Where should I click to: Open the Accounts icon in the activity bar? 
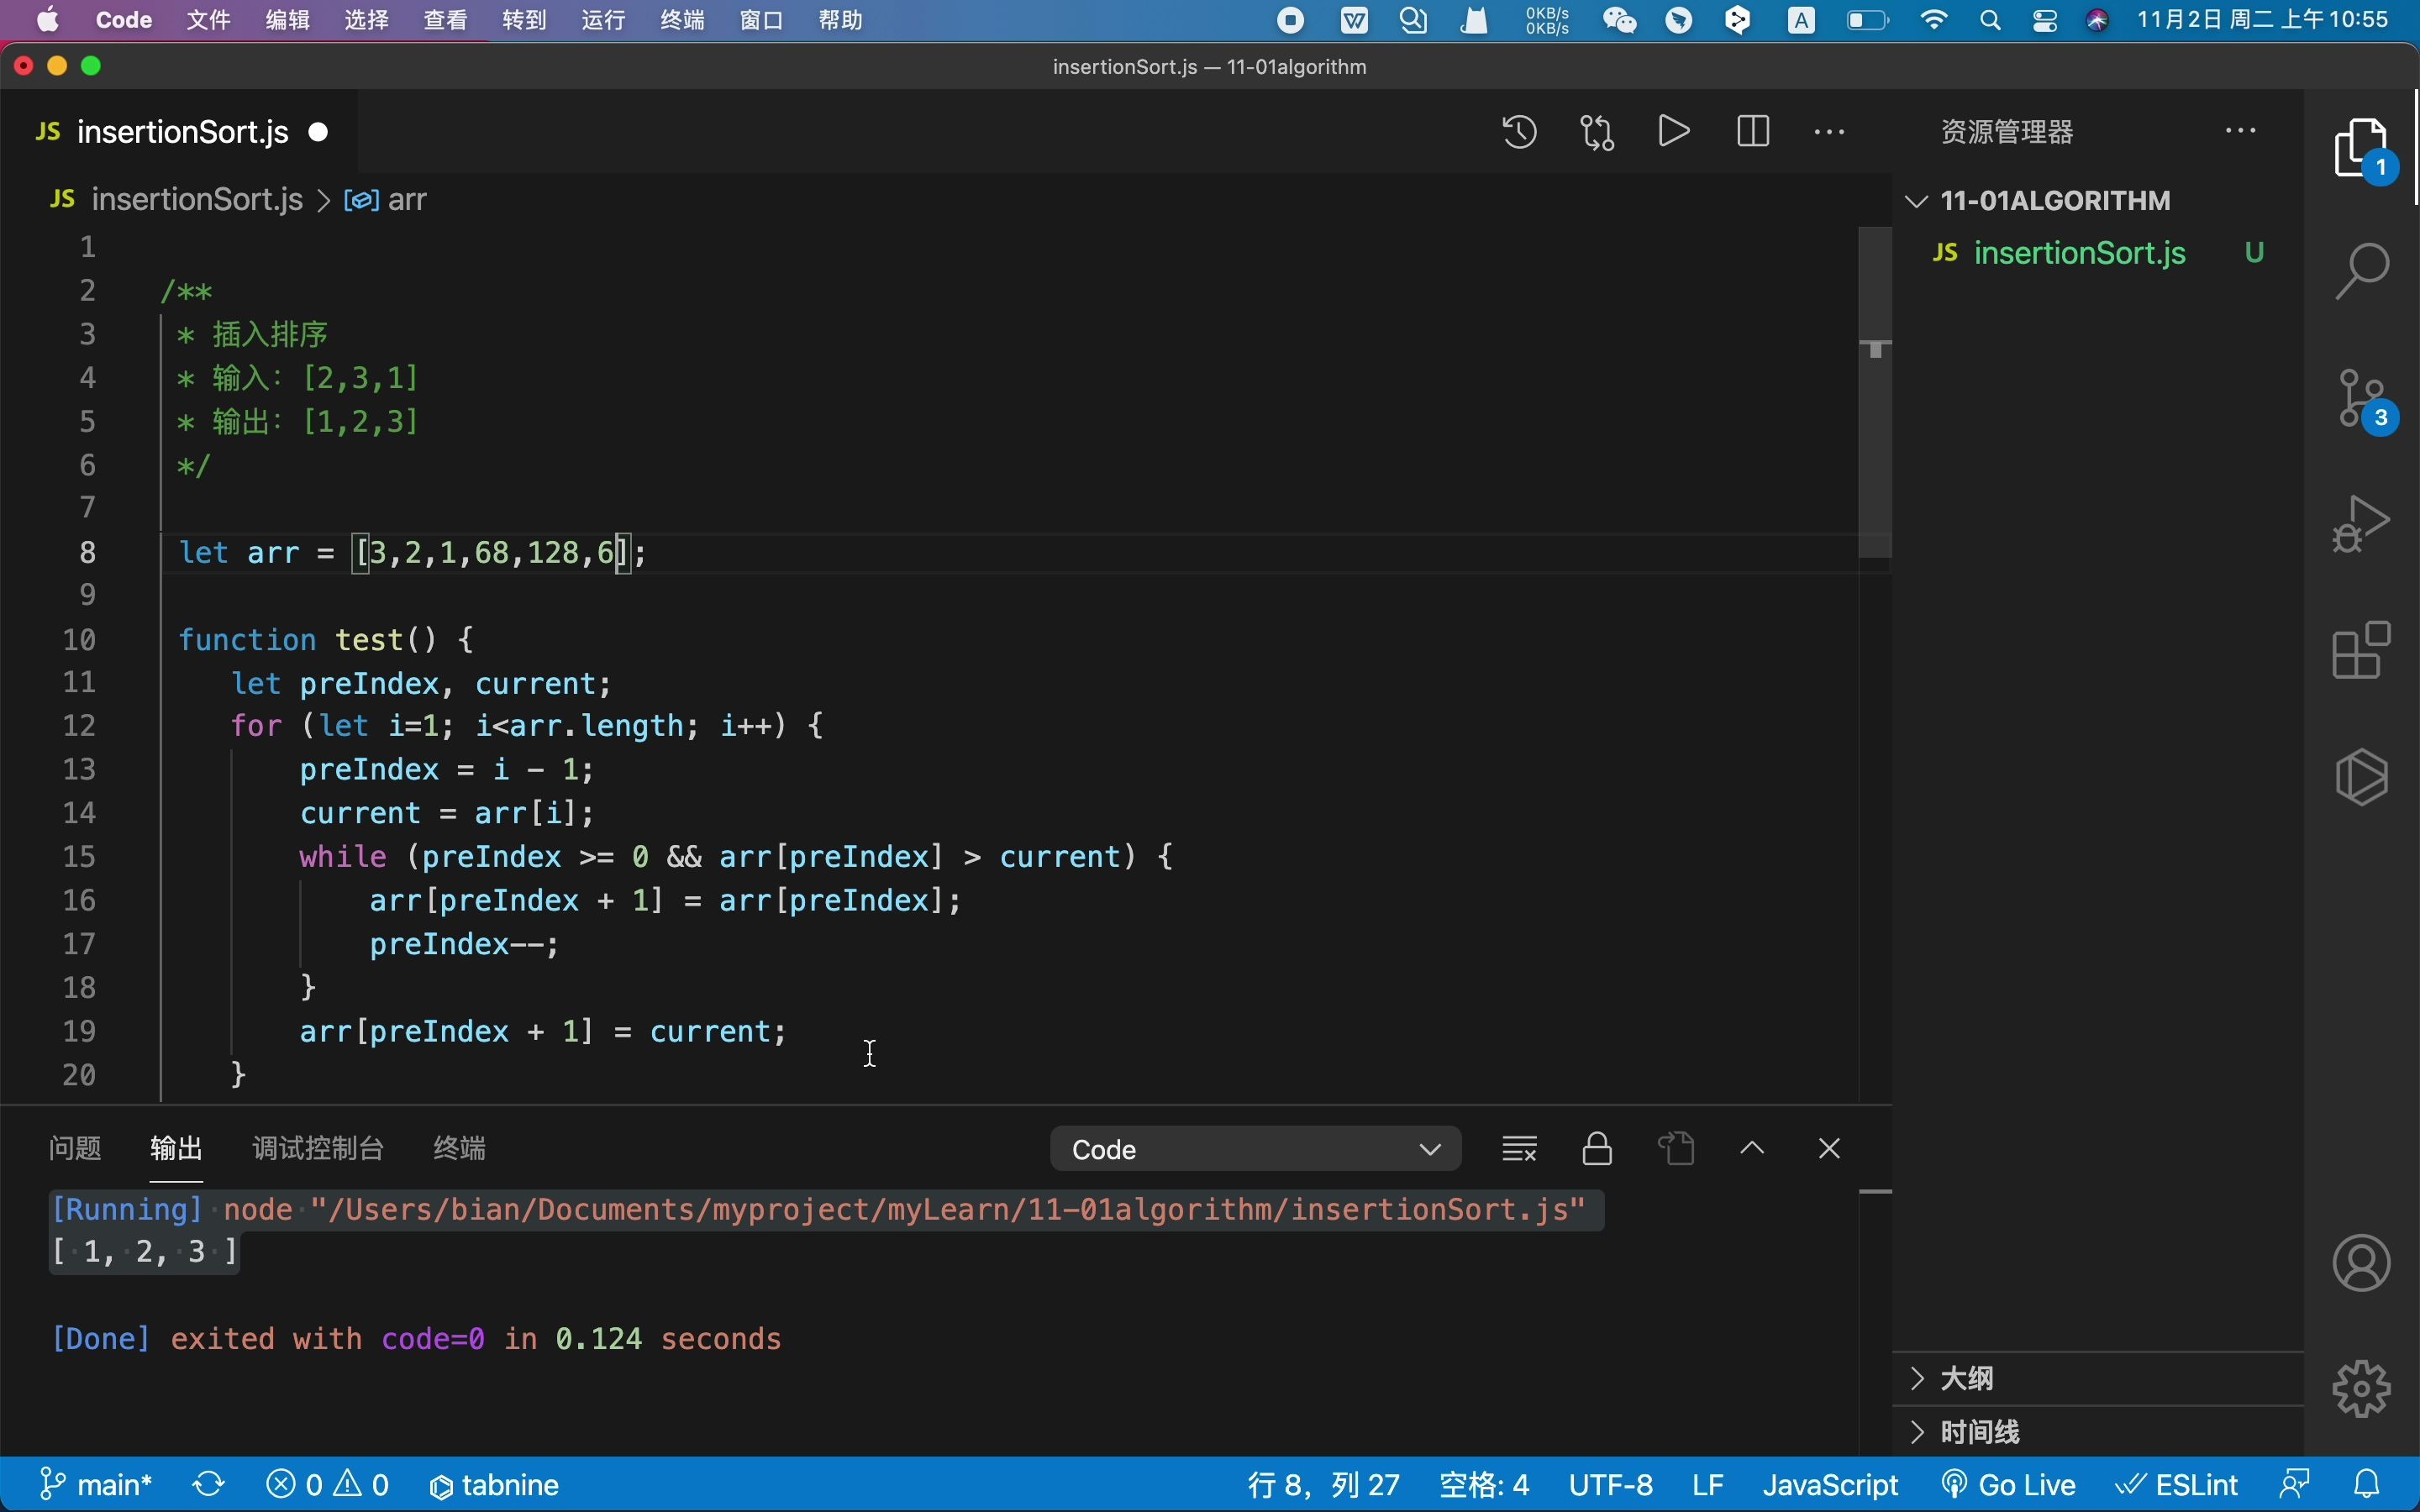point(2362,1263)
